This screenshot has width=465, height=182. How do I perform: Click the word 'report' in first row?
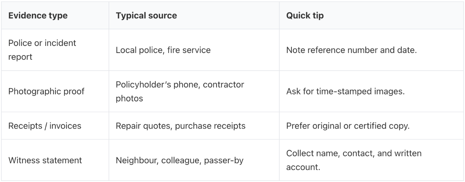point(20,57)
